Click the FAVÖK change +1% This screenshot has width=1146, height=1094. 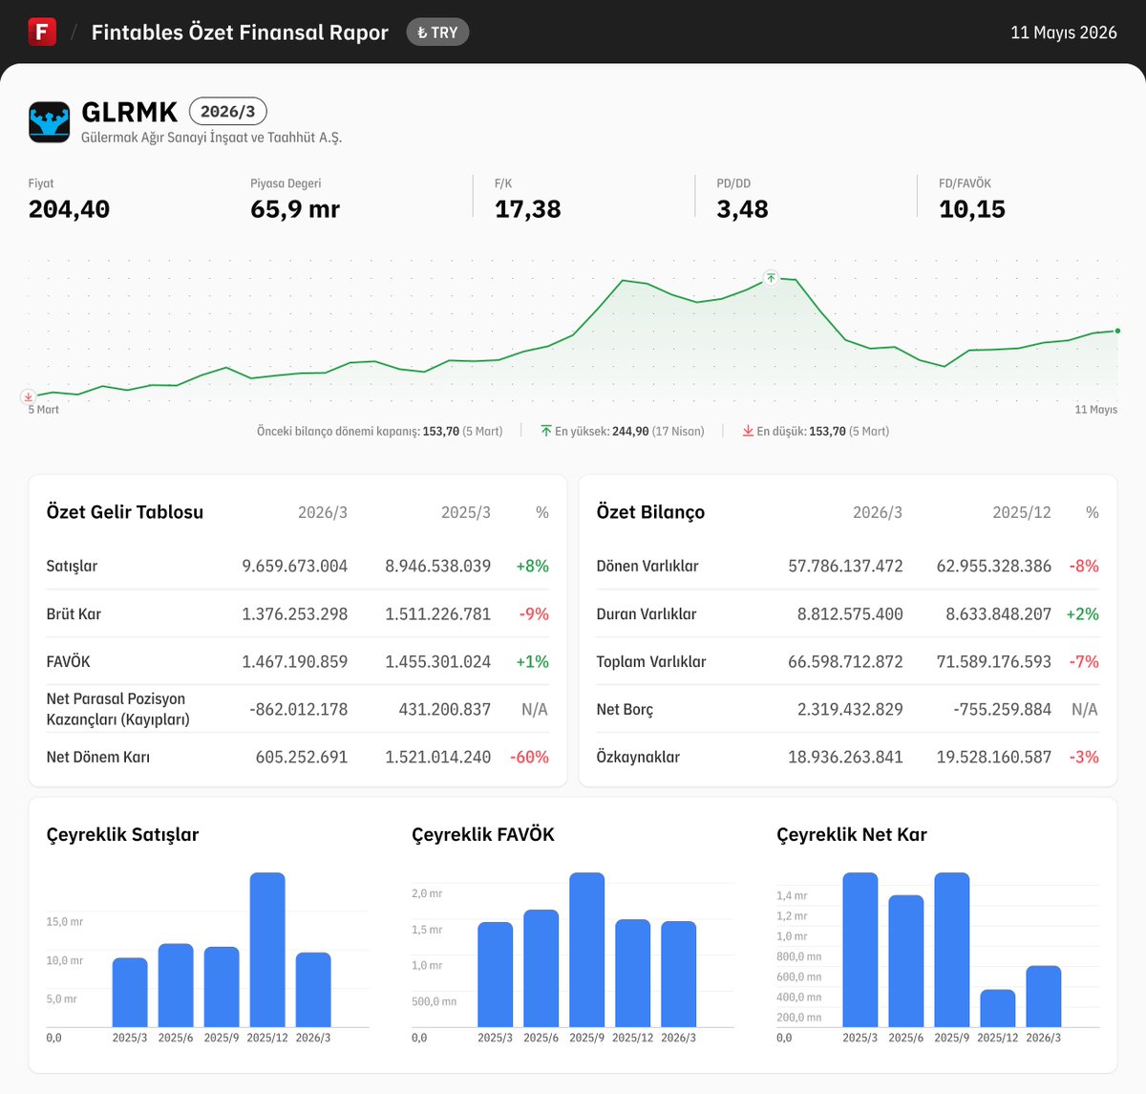(532, 661)
